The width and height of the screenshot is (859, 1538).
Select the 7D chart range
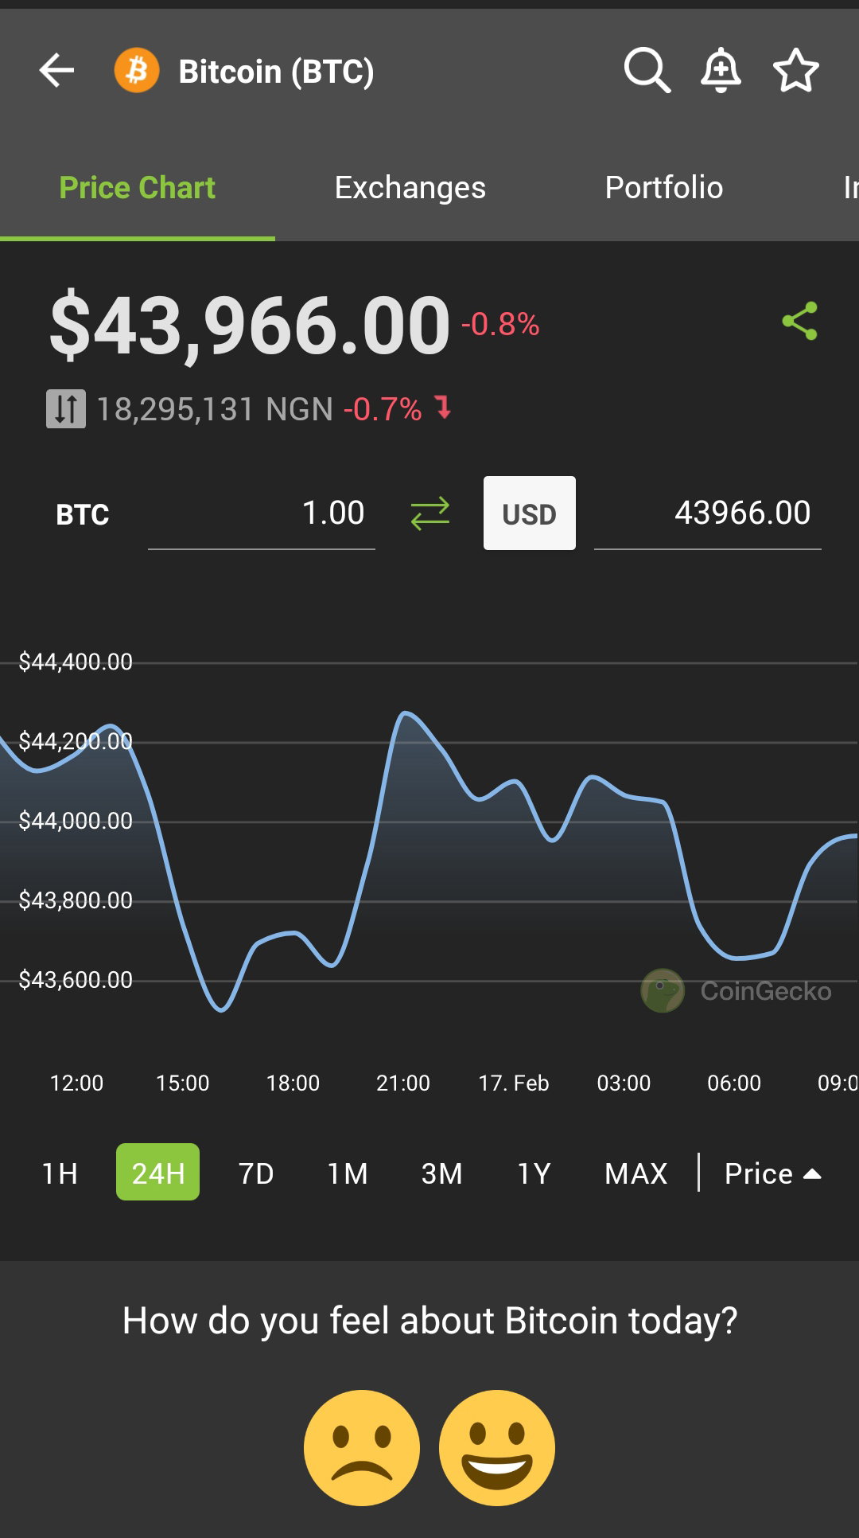click(256, 1173)
